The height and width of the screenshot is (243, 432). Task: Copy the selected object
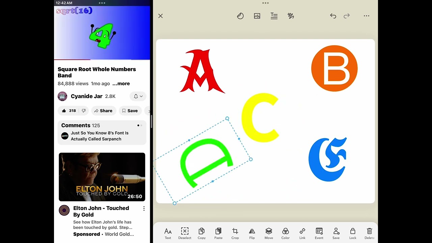tap(201, 234)
